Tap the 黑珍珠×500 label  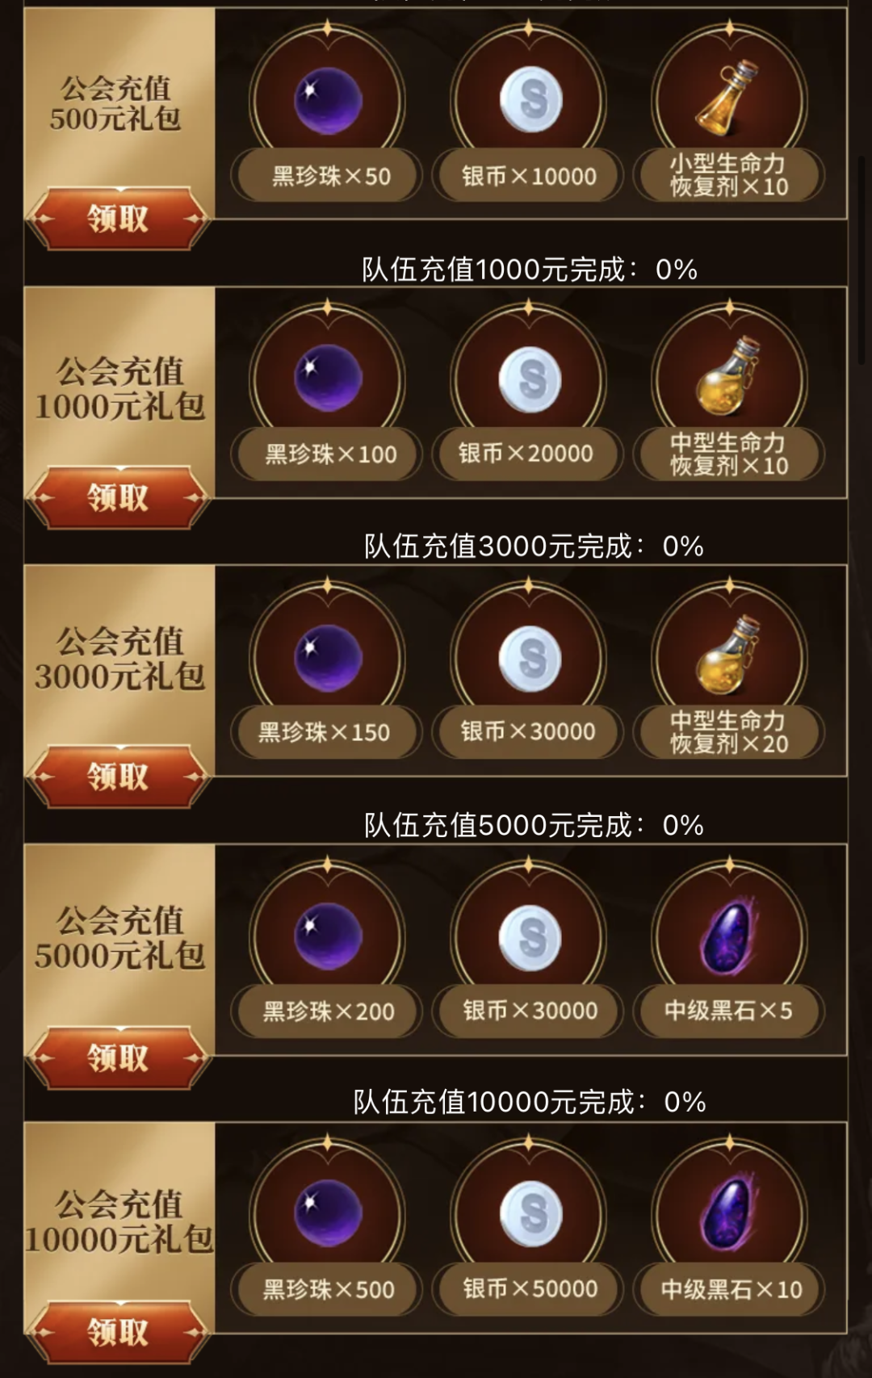pyautogui.click(x=327, y=1289)
